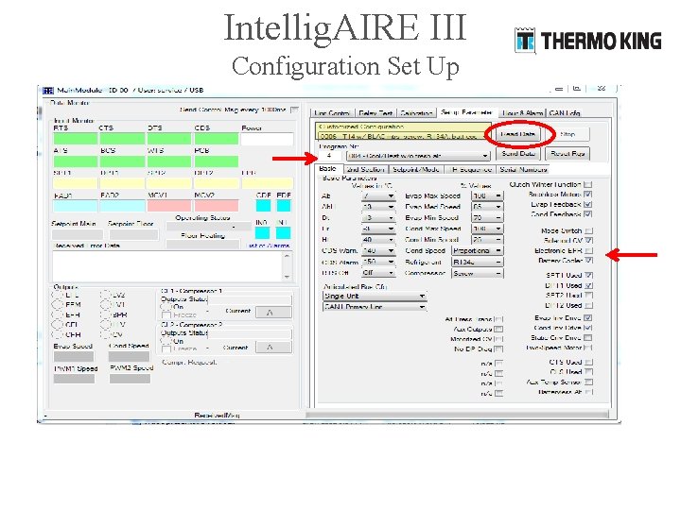Open the CDS Warn. value dropdown
Viewport: 681px width, 510px height.
(x=378, y=250)
